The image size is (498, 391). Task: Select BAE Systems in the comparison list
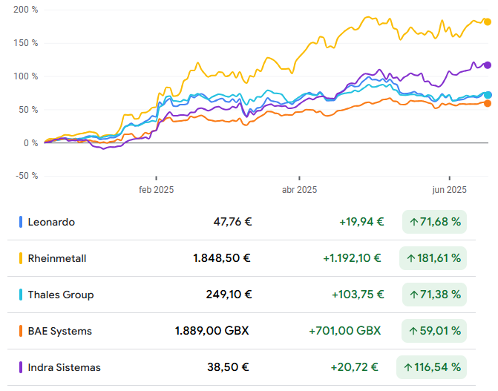tap(60, 331)
